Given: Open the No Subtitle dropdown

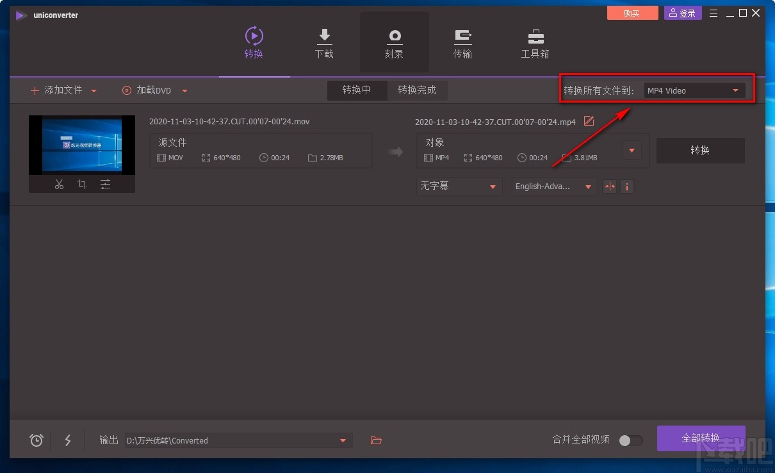Looking at the screenshot, I should click(x=459, y=187).
